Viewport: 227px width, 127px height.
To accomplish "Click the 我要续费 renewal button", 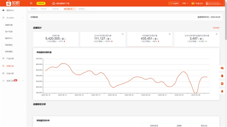I will (41, 3).
